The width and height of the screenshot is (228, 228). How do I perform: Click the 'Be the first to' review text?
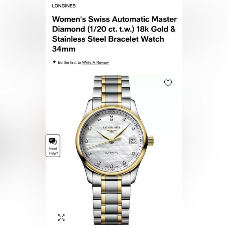point(69,63)
